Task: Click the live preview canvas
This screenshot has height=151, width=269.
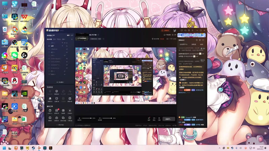Action: [x=126, y=76]
